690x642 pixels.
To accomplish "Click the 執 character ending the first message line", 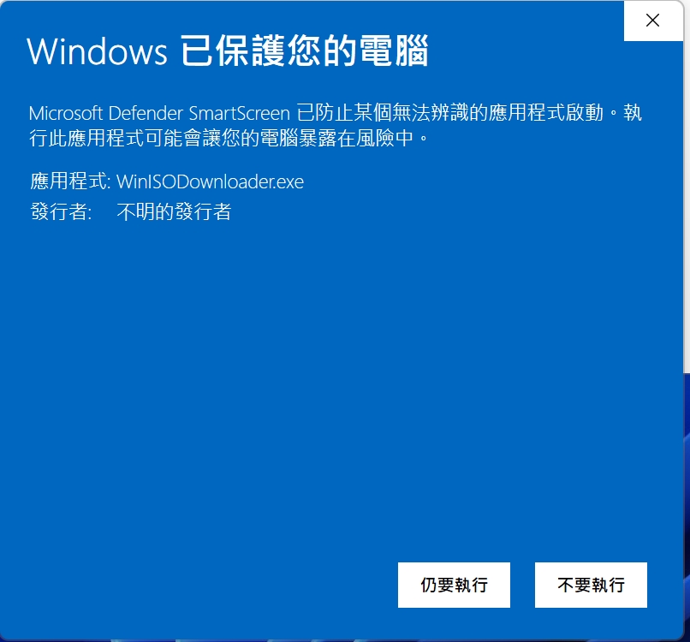I will pyautogui.click(x=633, y=113).
